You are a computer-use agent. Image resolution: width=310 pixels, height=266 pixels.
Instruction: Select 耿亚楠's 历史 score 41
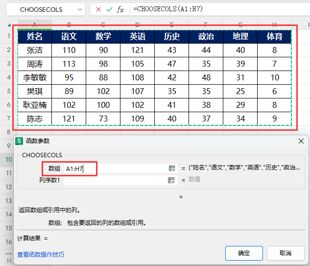tap(171, 105)
